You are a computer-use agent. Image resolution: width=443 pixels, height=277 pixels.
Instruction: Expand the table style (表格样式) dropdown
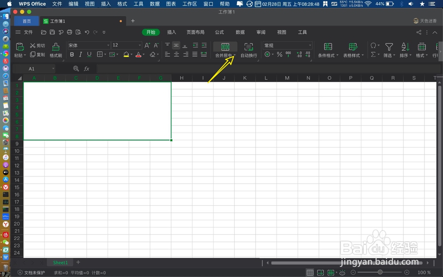point(362,55)
